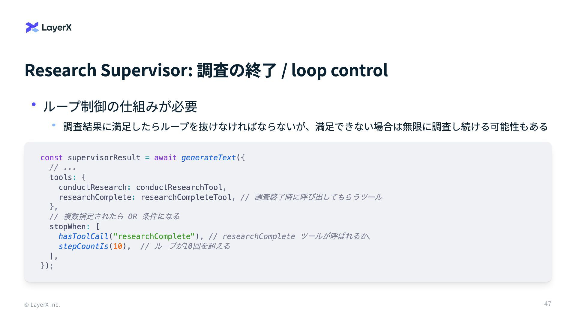Click the orange number 10 in stepCountIs
The height and width of the screenshot is (324, 576).
click(118, 247)
